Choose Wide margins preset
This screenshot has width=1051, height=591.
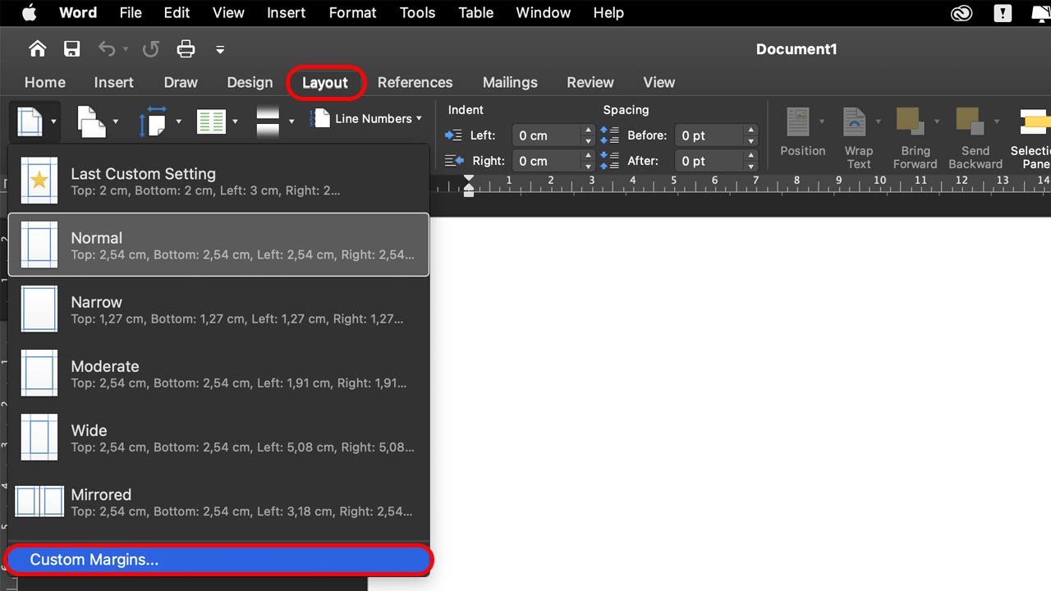tap(218, 438)
